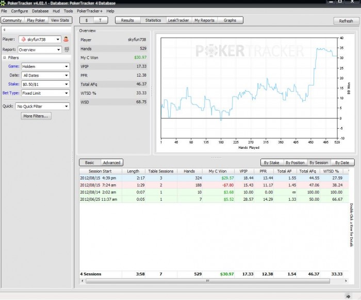The height and width of the screenshot is (300, 361).
Task: Group results By Session
Action: point(319,163)
